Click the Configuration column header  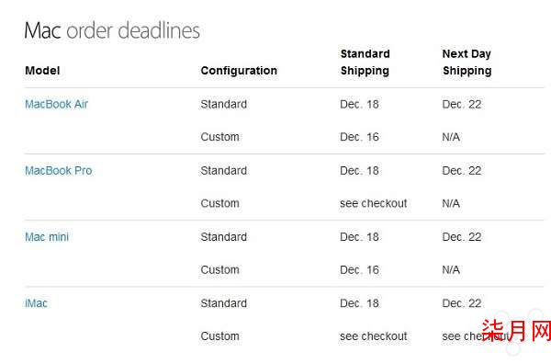239,71
